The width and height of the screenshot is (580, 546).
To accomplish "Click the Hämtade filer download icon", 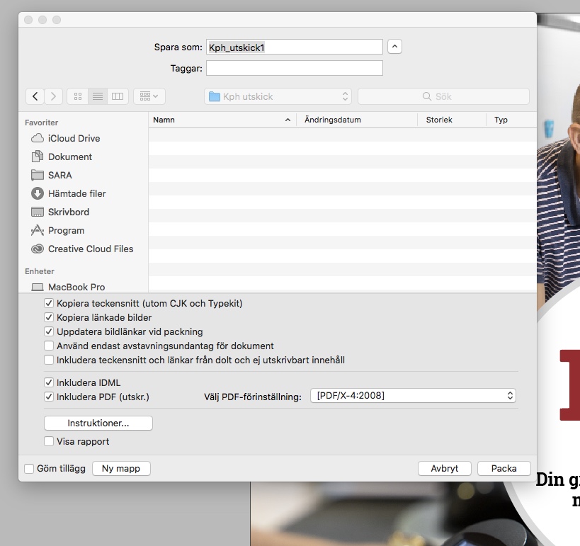I will [x=38, y=193].
